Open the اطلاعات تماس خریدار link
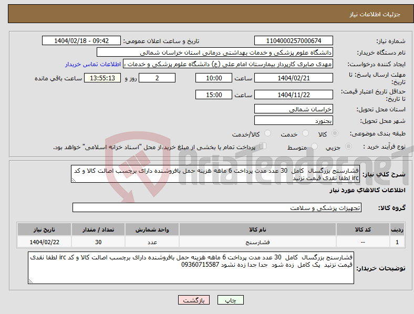 click(x=93, y=64)
